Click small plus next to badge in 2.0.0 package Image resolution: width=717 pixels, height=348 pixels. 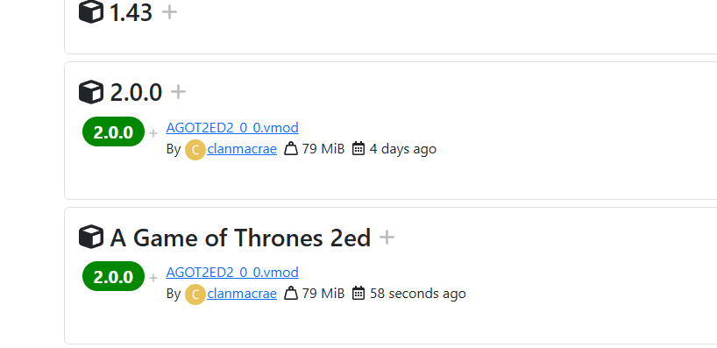click(153, 133)
